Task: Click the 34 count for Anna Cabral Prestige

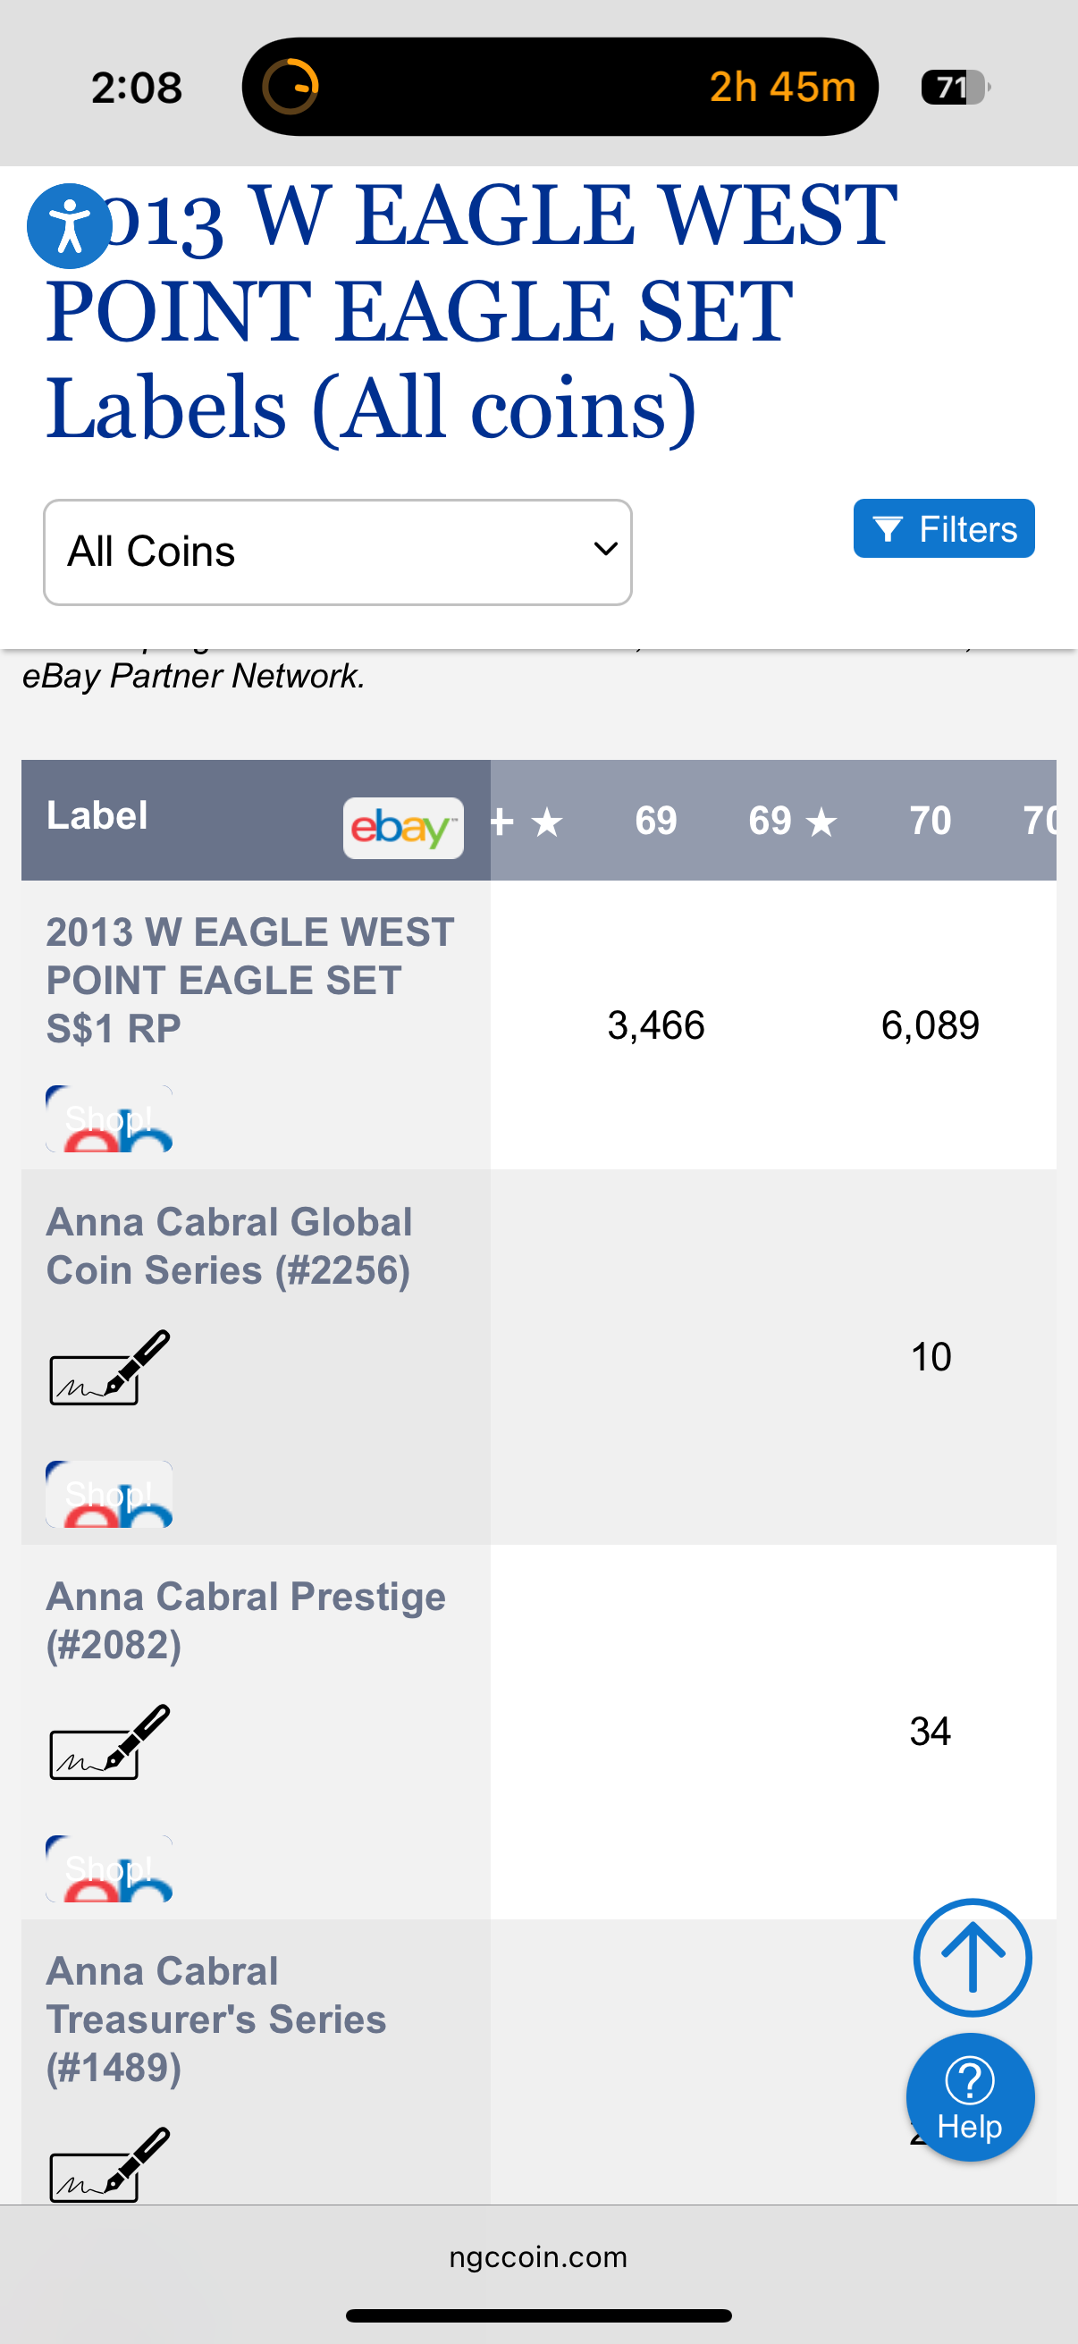Action: [x=931, y=1732]
